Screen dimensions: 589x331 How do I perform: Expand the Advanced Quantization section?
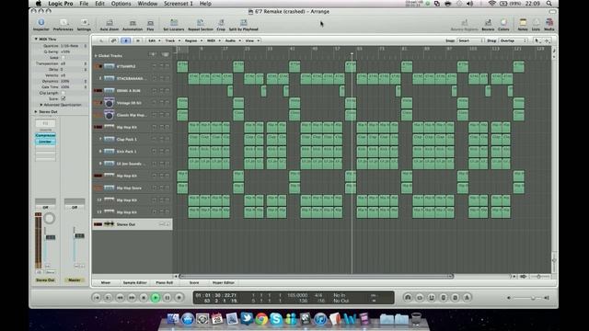[x=40, y=105]
